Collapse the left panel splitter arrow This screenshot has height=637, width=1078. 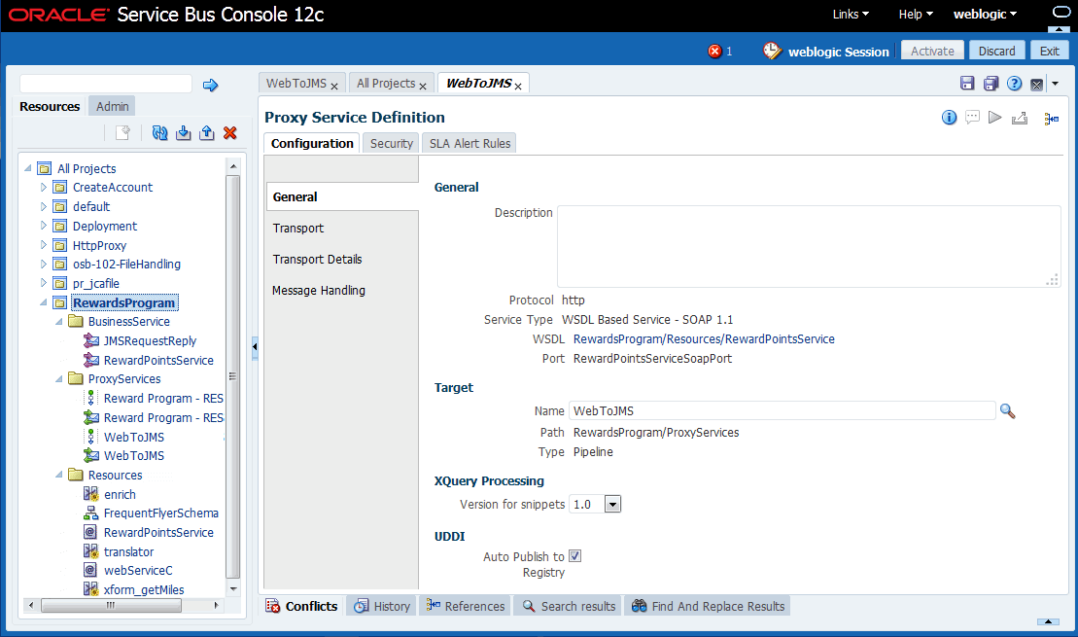[255, 347]
